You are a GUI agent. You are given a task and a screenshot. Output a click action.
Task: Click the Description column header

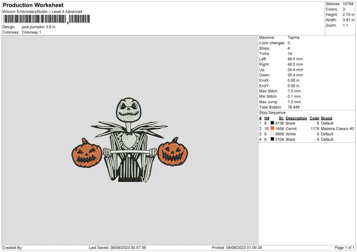tap(296, 118)
